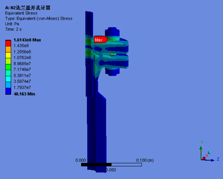
Task: Click the 1.0762e8 legend value
Action: (22, 57)
